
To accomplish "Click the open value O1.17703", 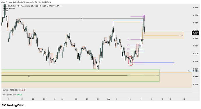I will click(34, 6).
